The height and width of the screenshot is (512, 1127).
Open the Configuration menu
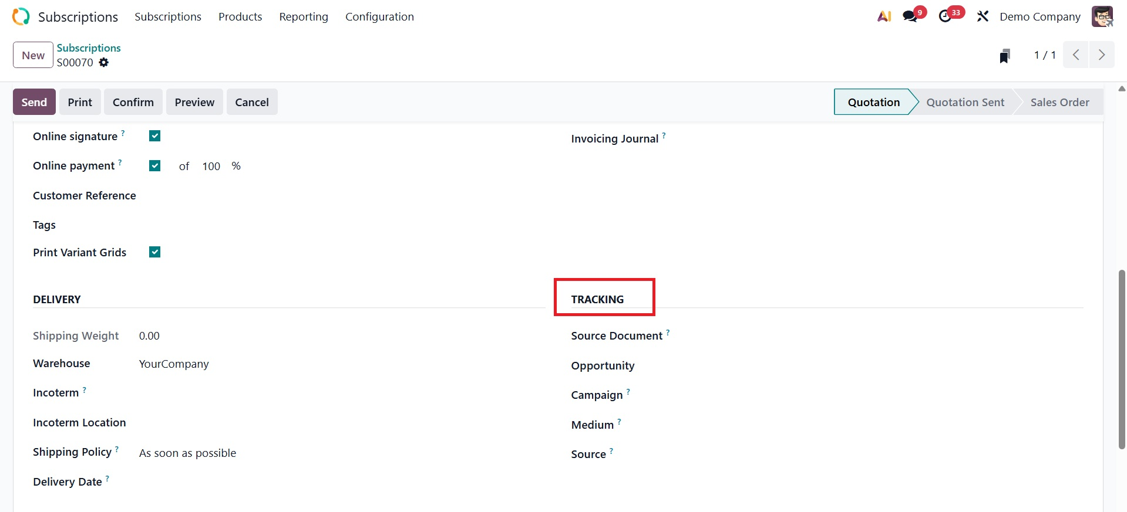click(x=379, y=16)
